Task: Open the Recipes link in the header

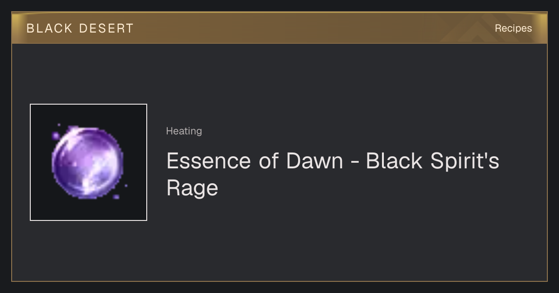Action: tap(513, 28)
